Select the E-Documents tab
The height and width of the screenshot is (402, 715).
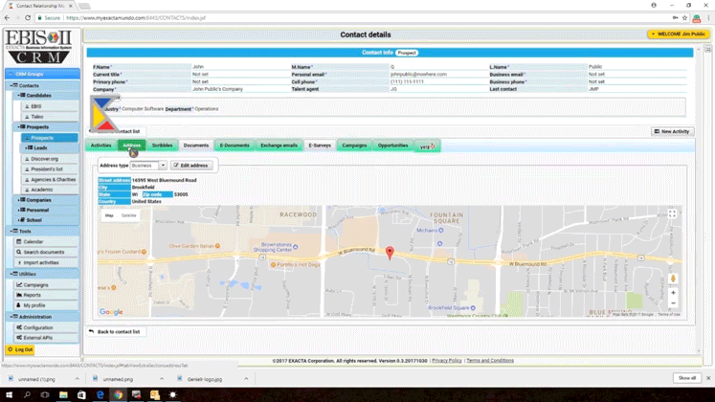(x=235, y=145)
